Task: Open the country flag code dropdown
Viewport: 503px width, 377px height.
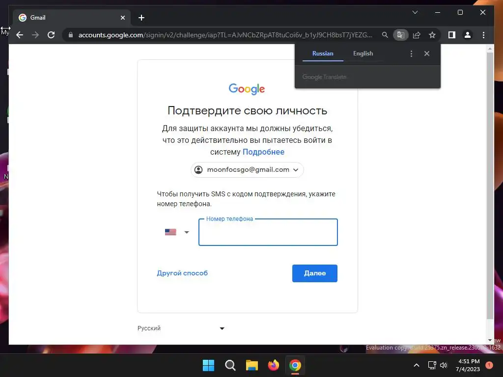Action: pos(177,232)
